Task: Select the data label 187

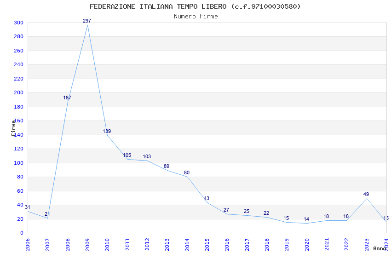Action: click(67, 98)
